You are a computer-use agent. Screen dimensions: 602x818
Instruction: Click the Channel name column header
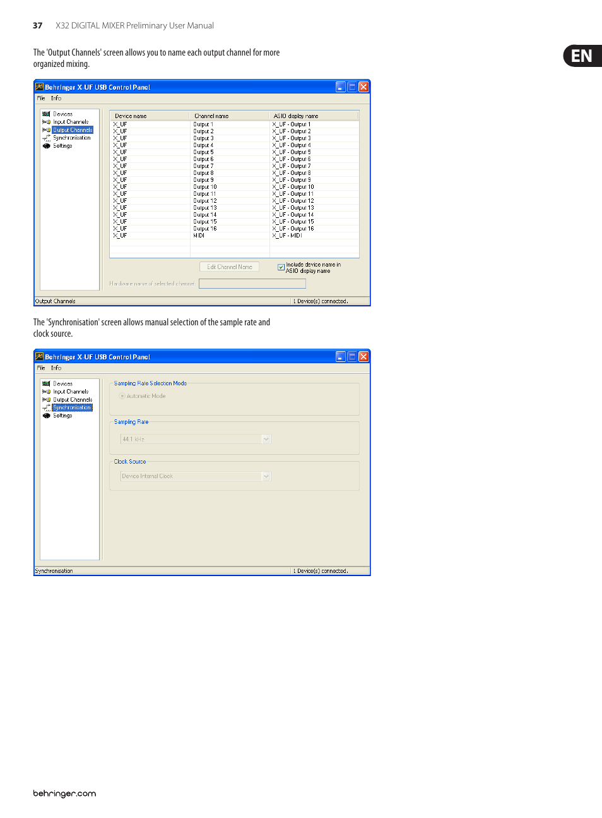pos(230,116)
